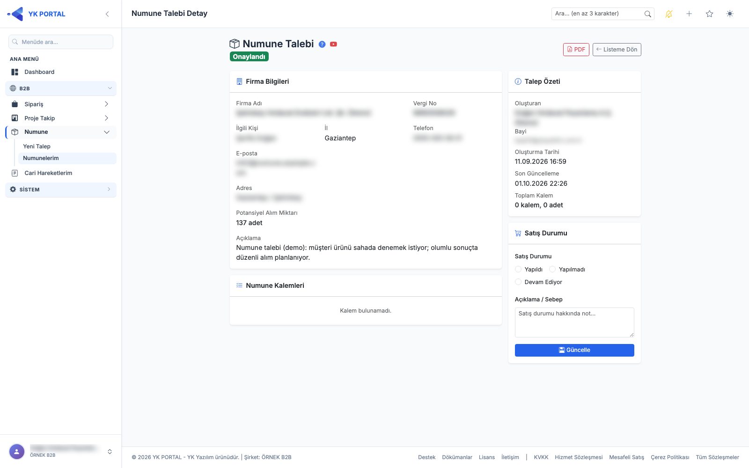Collapse the sidebar with the arrow icon
The width and height of the screenshot is (749, 468).
(107, 14)
